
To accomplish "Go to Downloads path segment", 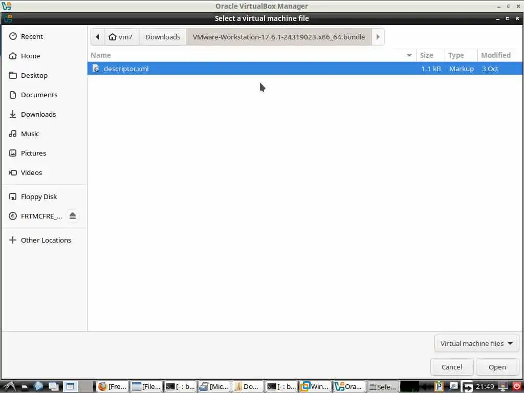I will tap(163, 37).
